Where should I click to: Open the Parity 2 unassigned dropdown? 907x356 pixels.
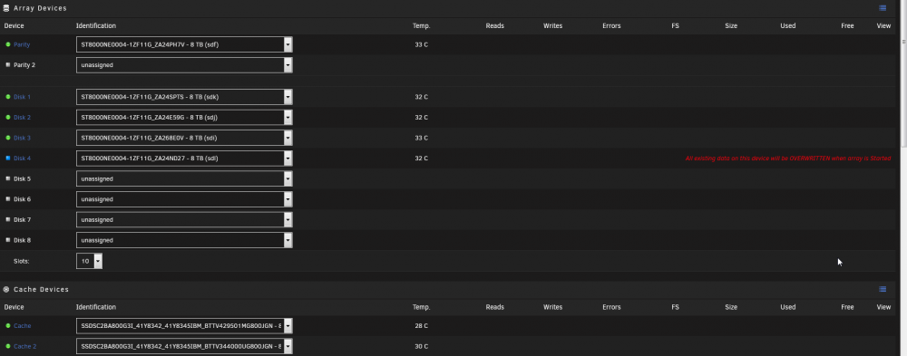184,65
